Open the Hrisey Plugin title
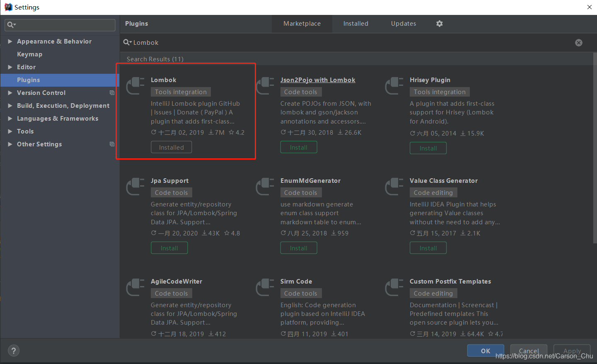 click(430, 80)
